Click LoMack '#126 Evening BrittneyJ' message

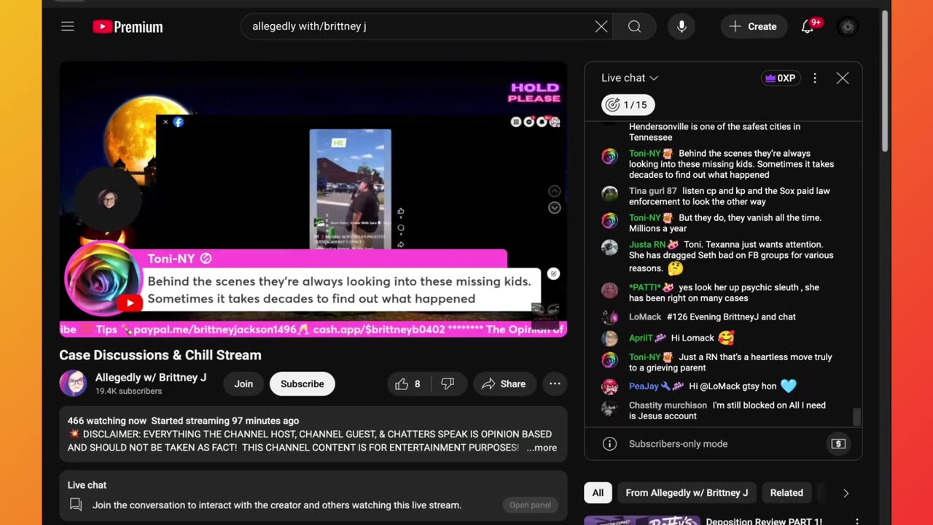pyautogui.click(x=731, y=317)
